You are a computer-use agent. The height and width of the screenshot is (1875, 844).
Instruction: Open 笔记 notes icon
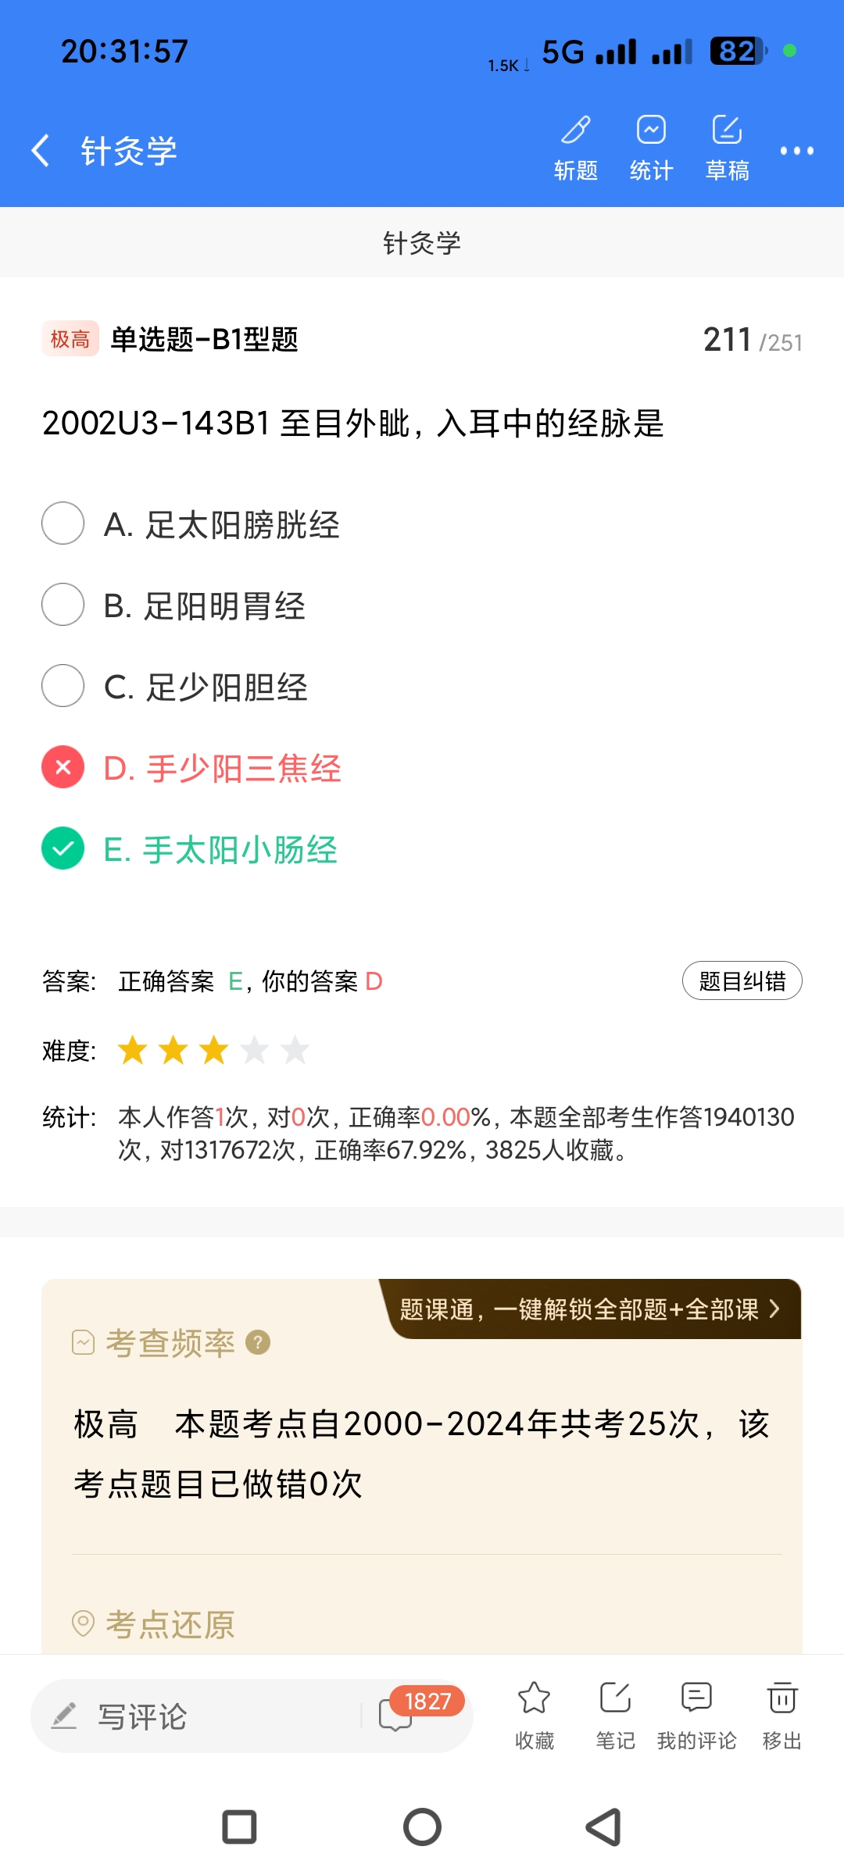point(615,1714)
